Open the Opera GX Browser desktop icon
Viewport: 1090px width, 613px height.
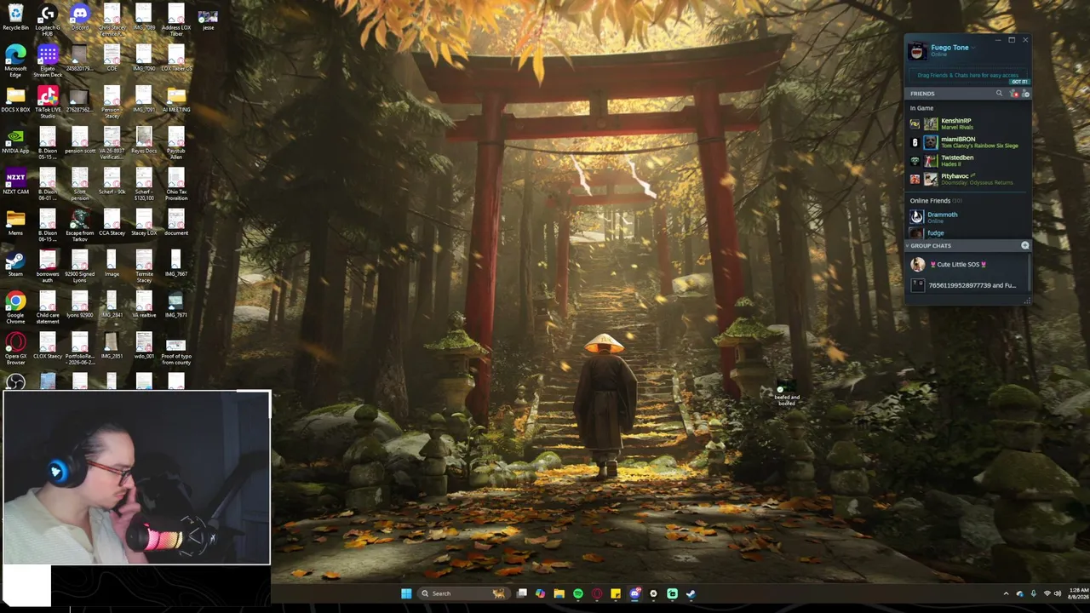point(15,348)
